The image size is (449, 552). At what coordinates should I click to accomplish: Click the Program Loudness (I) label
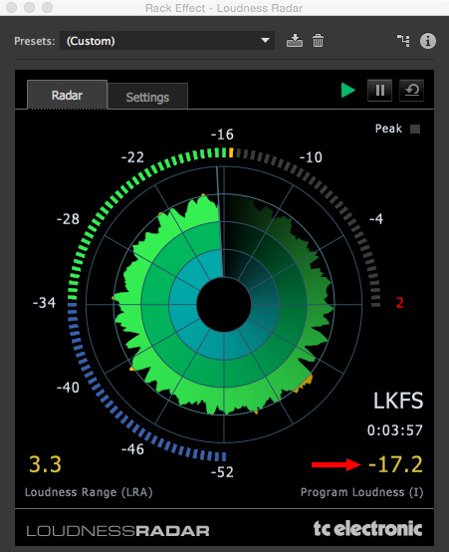[361, 492]
